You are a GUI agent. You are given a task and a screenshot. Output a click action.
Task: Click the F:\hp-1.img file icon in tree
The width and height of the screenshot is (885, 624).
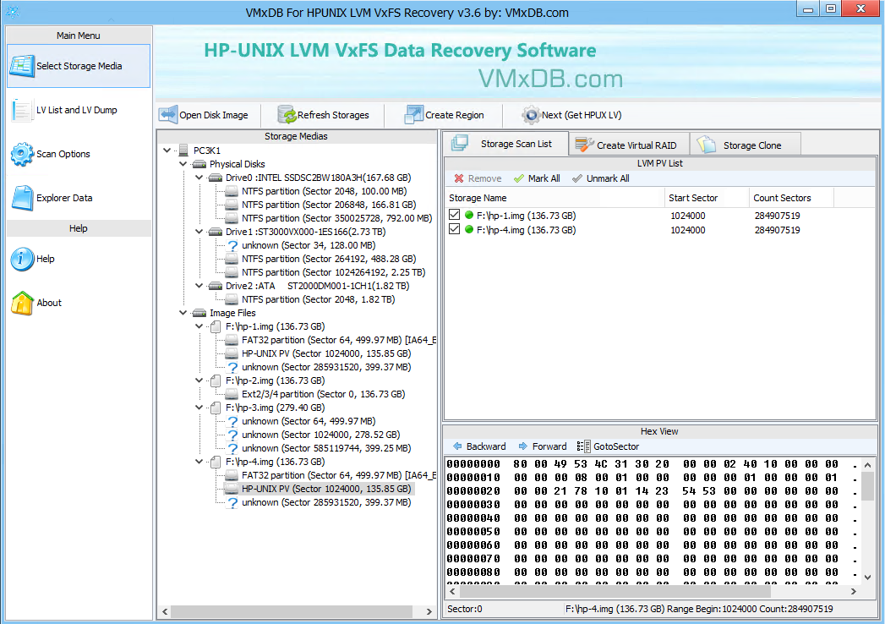pos(215,326)
